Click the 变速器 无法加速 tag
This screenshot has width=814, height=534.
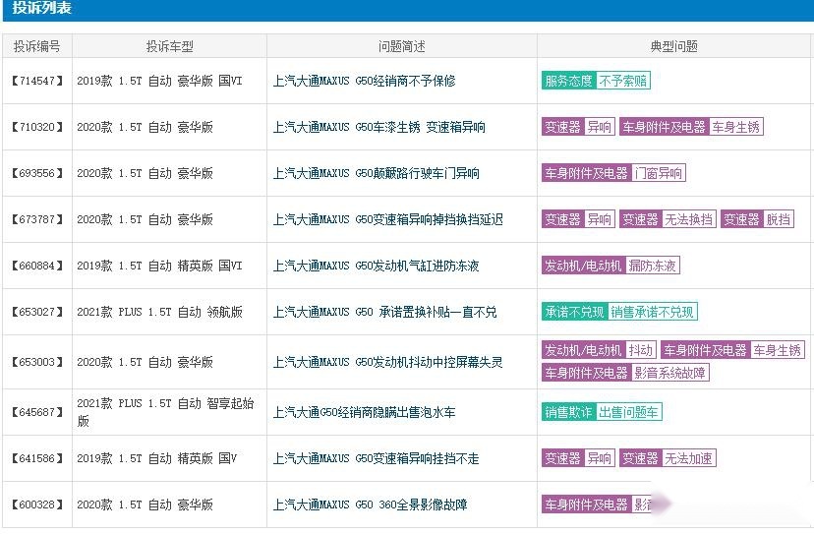point(668,458)
